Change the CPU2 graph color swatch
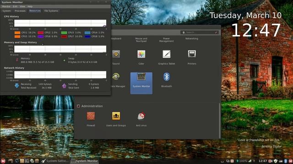Viewport: 293px width, 164px height. 41,33
